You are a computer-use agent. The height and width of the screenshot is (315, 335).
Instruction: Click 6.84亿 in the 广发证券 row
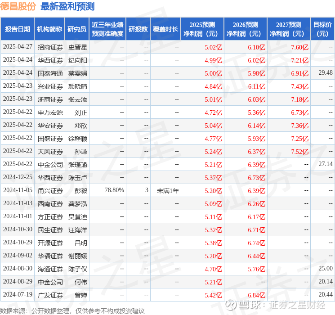(x=256, y=295)
